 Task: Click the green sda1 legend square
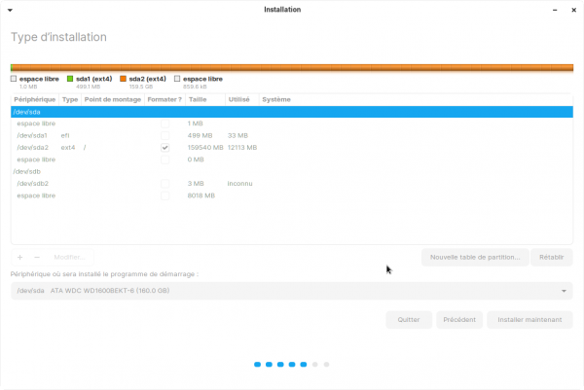coord(70,79)
